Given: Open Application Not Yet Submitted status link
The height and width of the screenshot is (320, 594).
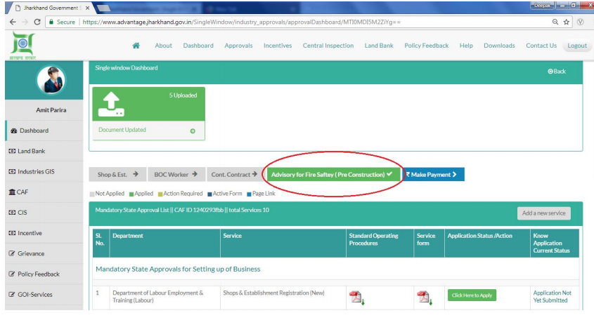Looking at the screenshot, I should tap(552, 297).
